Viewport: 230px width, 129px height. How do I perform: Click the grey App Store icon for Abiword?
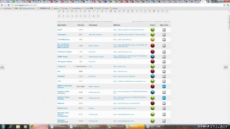pyautogui.click(x=164, y=103)
